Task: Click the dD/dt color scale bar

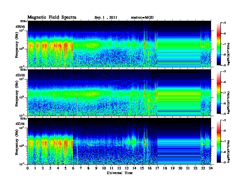Action: pyautogui.click(x=219, y=93)
